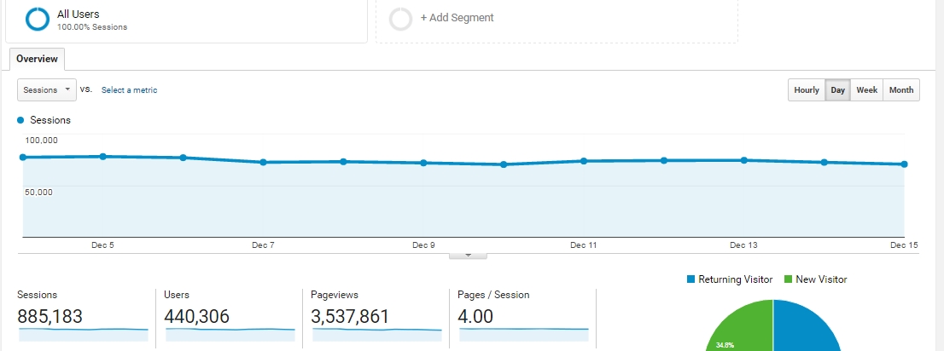Click the Pages / Session value 4.00
Image resolution: width=944 pixels, height=351 pixels.
pos(475,316)
